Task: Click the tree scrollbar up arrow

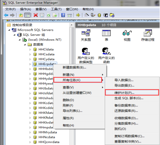Action: 71,25
